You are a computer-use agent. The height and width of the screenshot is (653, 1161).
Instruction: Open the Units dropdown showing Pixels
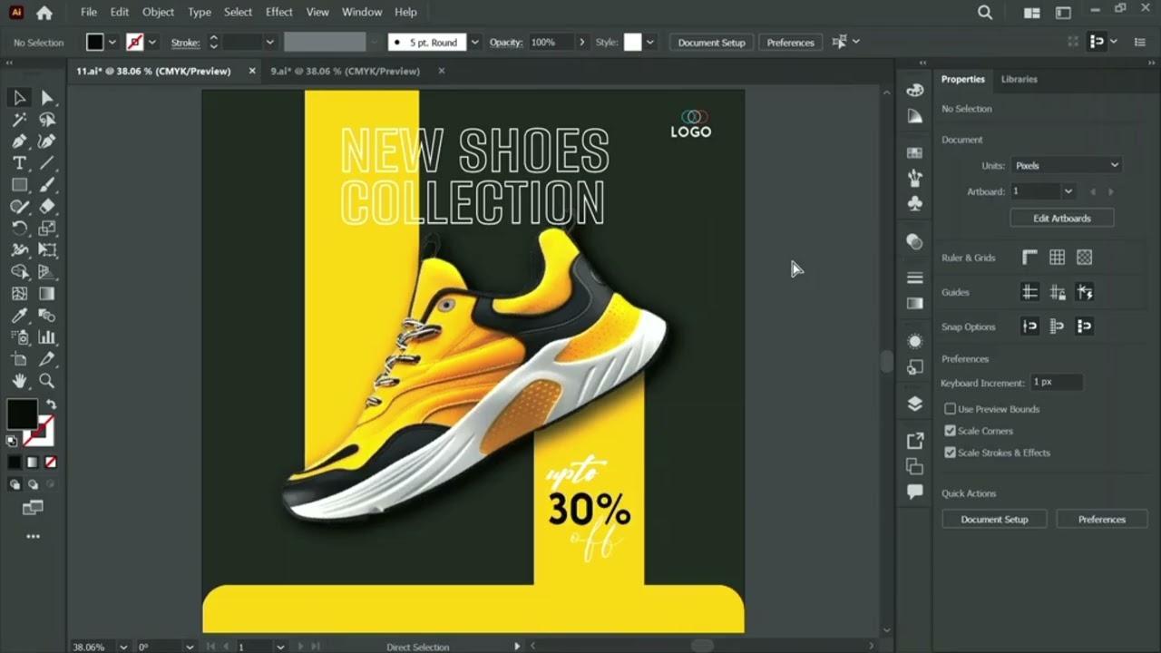[x=1067, y=165]
